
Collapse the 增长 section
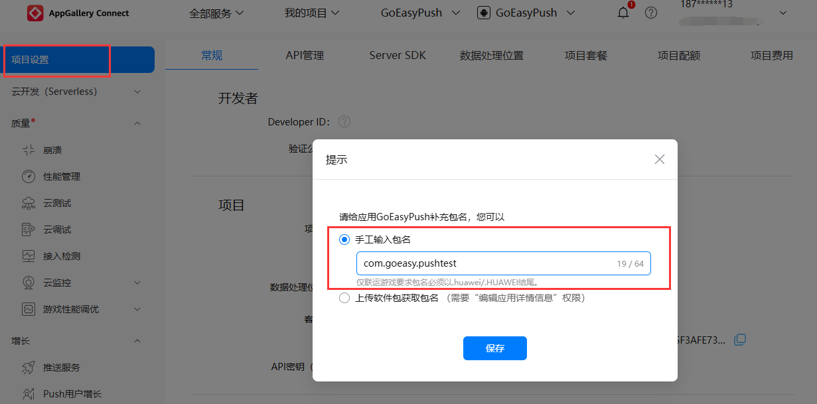pyautogui.click(x=137, y=341)
